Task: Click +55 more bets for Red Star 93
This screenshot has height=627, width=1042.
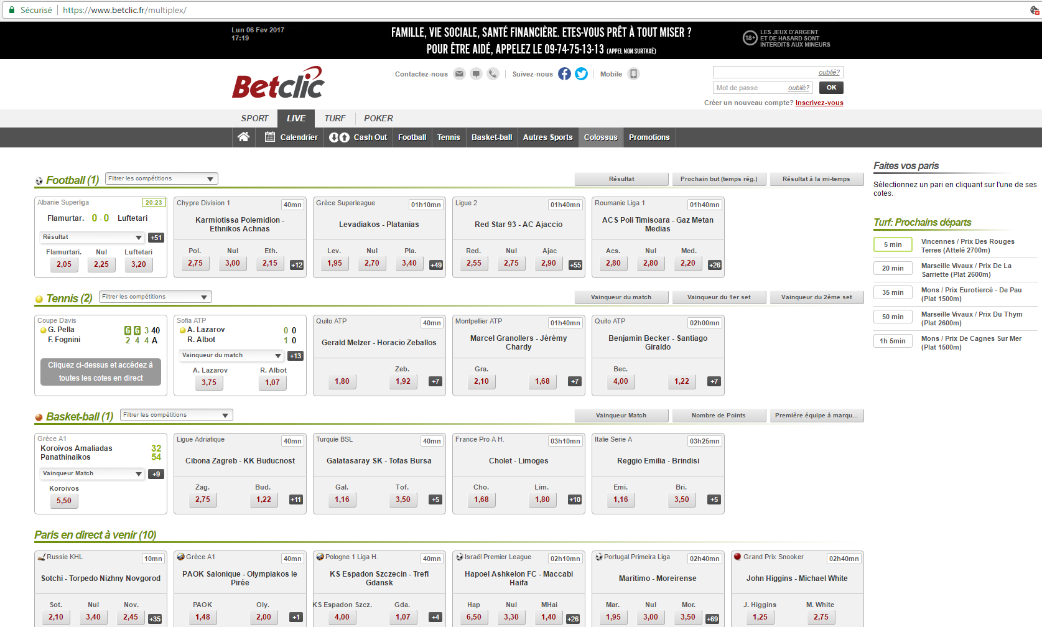Action: click(575, 265)
